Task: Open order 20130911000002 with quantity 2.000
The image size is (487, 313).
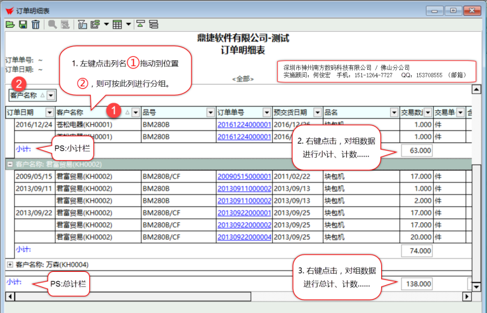Action: 244,201
